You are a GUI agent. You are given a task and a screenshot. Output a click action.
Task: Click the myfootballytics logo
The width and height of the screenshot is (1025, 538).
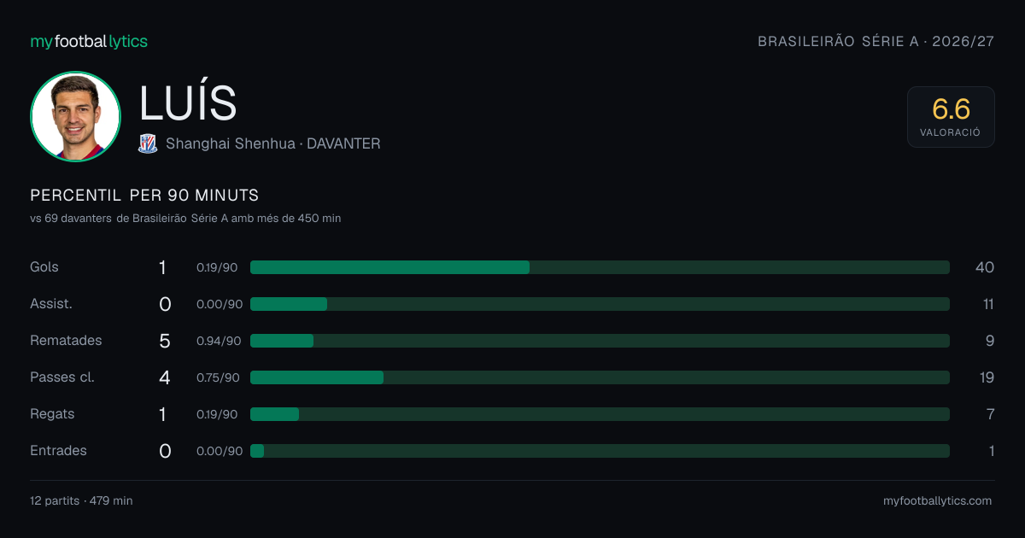(x=89, y=41)
